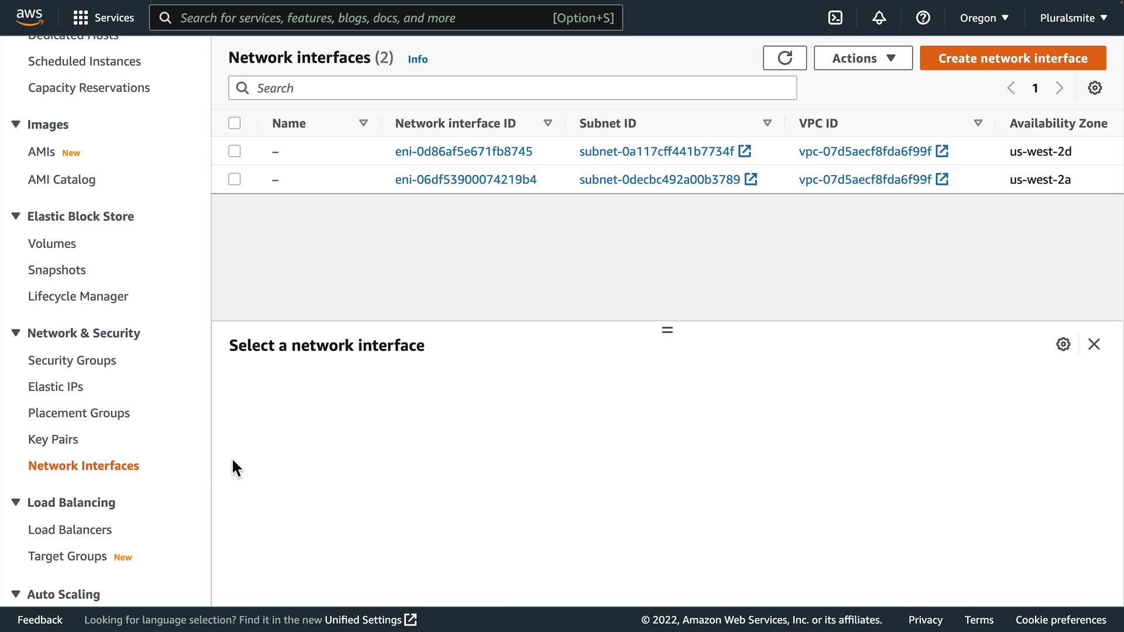Image resolution: width=1124 pixels, height=632 pixels.
Task: Collapse the Elastic Block Store section
Action: (16, 216)
